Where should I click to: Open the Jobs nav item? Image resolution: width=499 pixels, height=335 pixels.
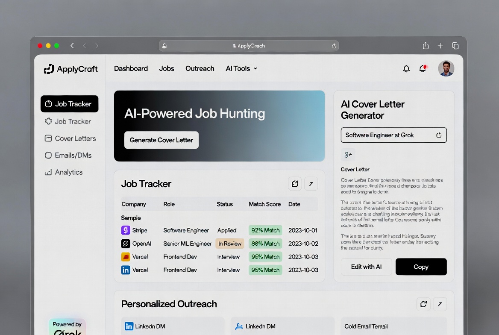tap(167, 68)
